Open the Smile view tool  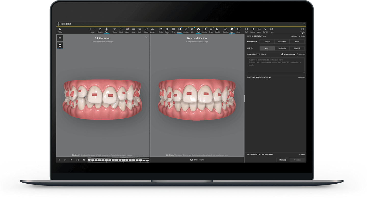pyautogui.click(x=161, y=30)
